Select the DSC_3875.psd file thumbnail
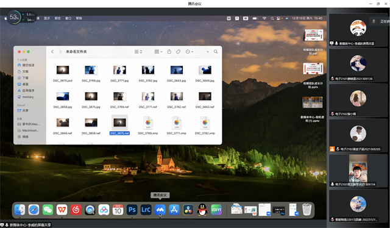The image size is (390, 228). coord(63,71)
